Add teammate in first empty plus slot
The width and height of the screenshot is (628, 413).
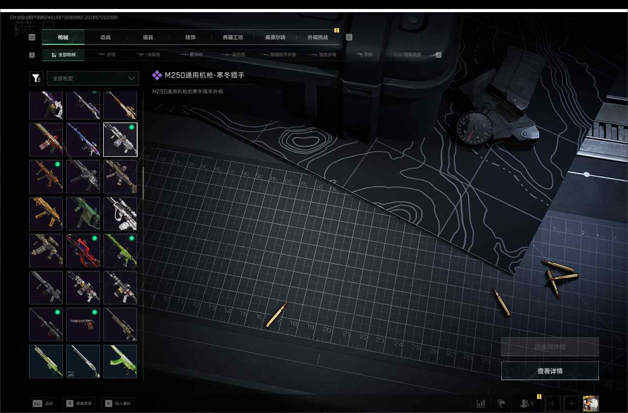click(x=552, y=403)
